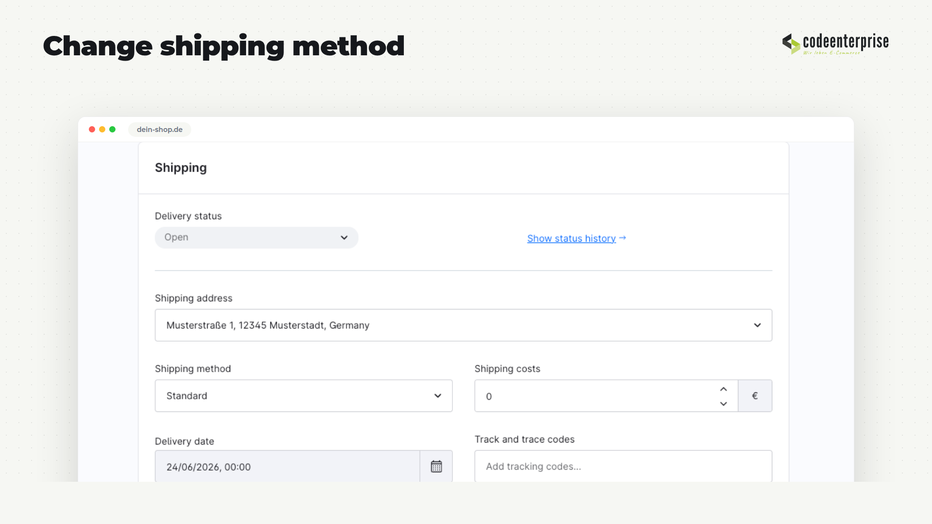932x524 pixels.
Task: Expand the Shipping address dropdown
Action: tap(464, 325)
